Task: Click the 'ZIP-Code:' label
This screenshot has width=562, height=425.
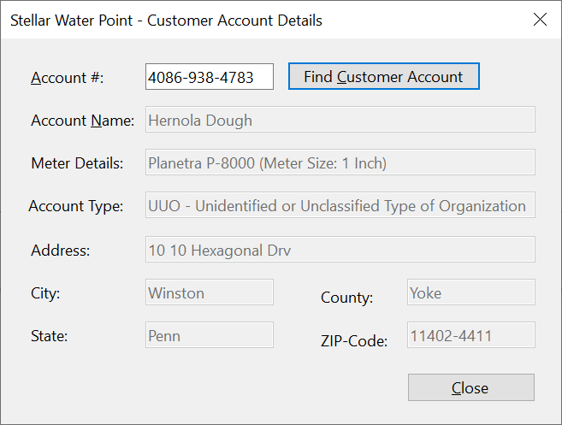Action: 354,341
